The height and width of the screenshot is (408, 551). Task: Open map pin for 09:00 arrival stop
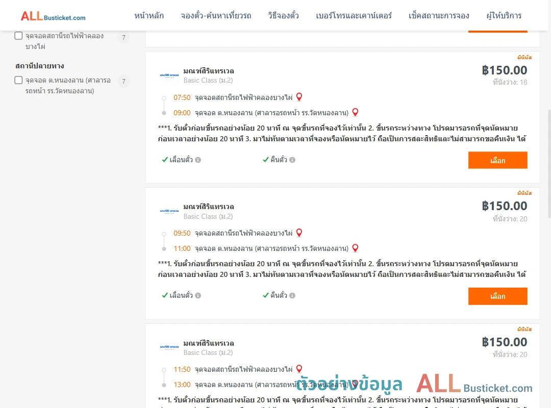(x=355, y=112)
